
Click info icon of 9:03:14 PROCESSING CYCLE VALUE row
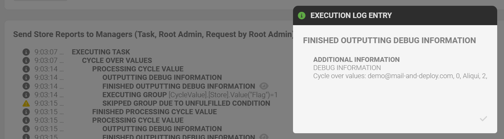point(26,69)
